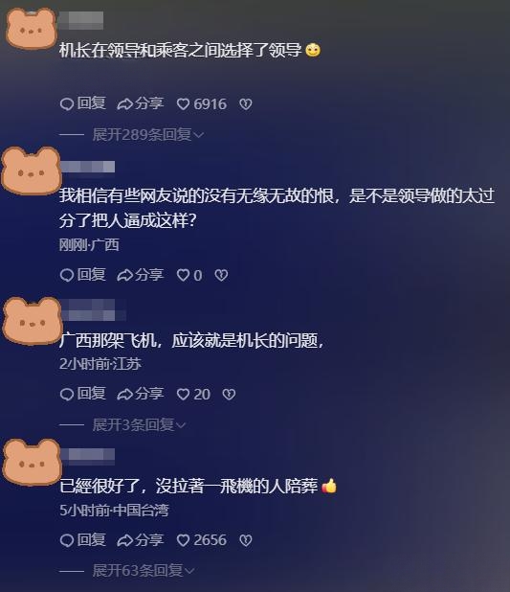Open bear avatar of the top commenter
The width and height of the screenshot is (510, 592).
coord(32,29)
